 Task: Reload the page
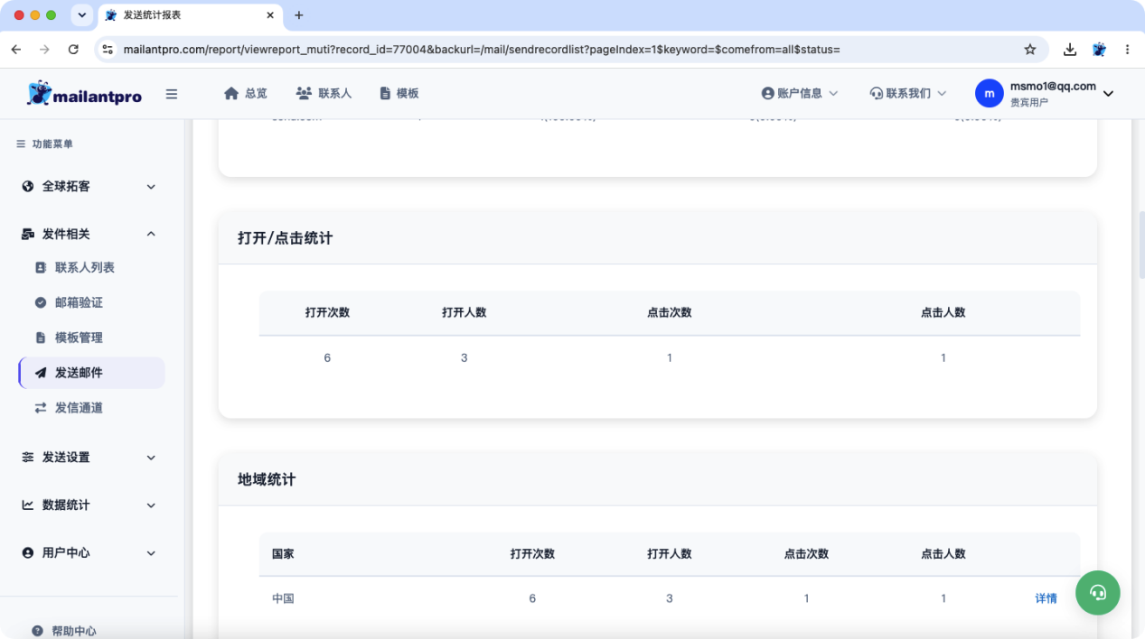[73, 50]
